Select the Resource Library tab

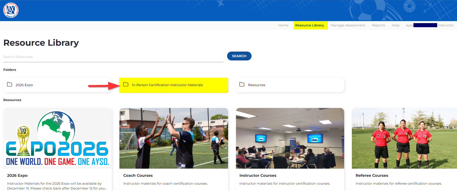coord(309,25)
